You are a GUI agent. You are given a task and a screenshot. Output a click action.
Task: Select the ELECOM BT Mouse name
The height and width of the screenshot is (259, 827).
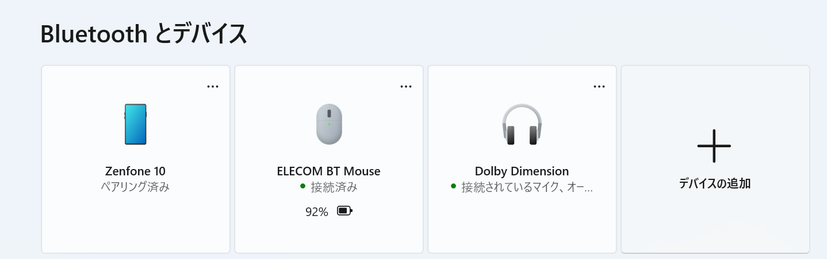329,171
